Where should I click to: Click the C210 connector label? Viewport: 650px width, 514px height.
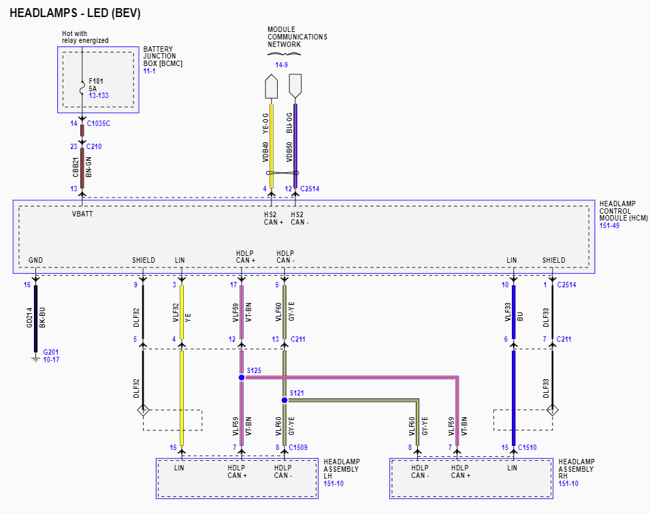pos(94,146)
